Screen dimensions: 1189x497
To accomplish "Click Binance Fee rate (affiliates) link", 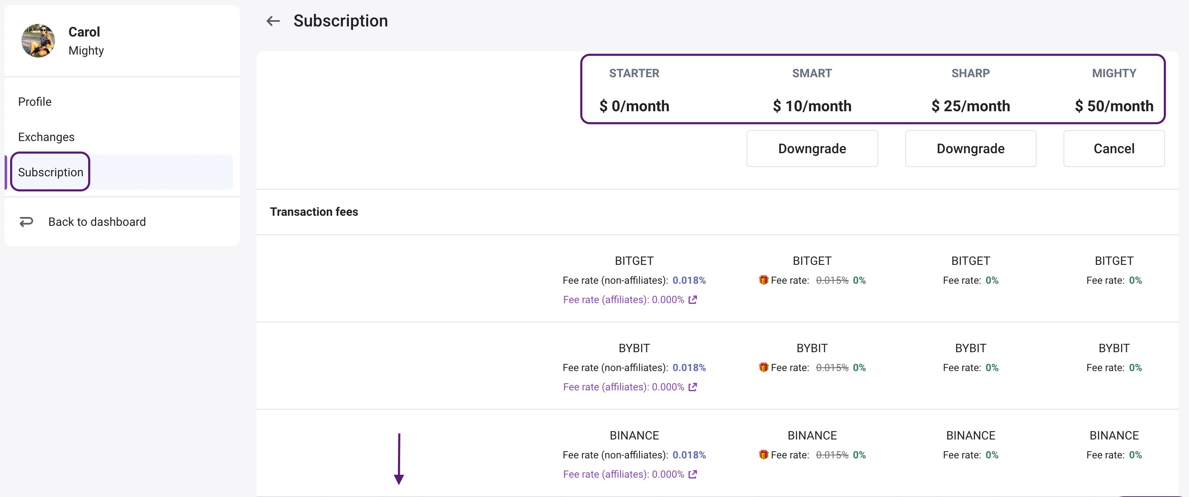I will 623,474.
